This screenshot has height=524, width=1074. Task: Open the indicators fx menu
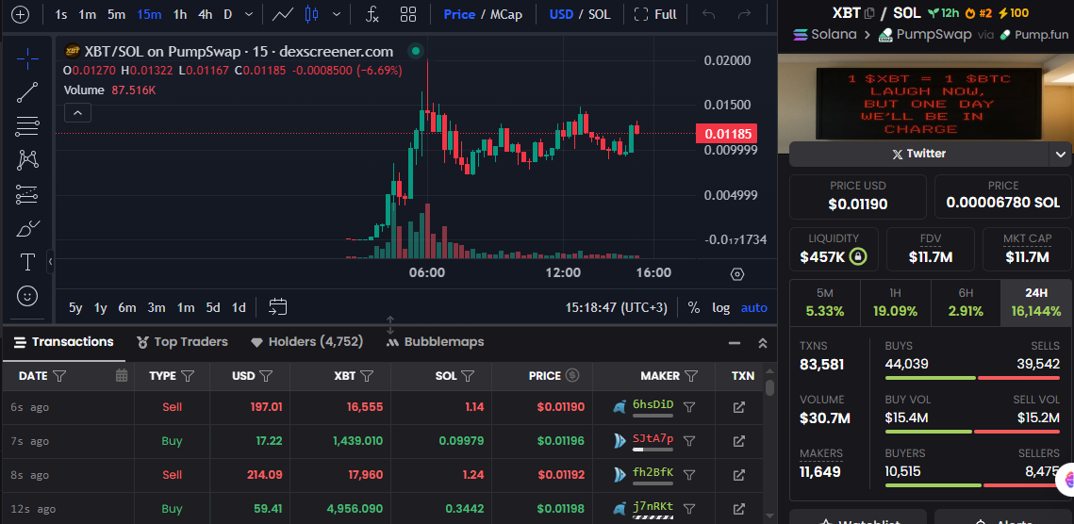pos(372,14)
